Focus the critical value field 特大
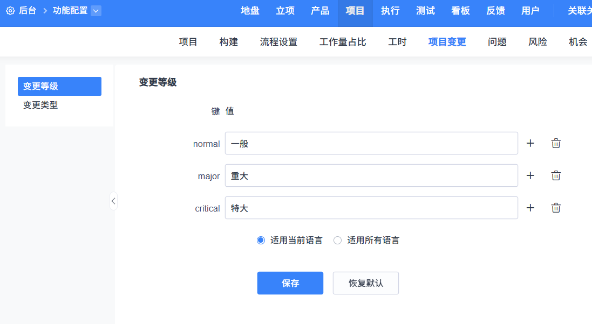This screenshot has width=592, height=324. 371,208
